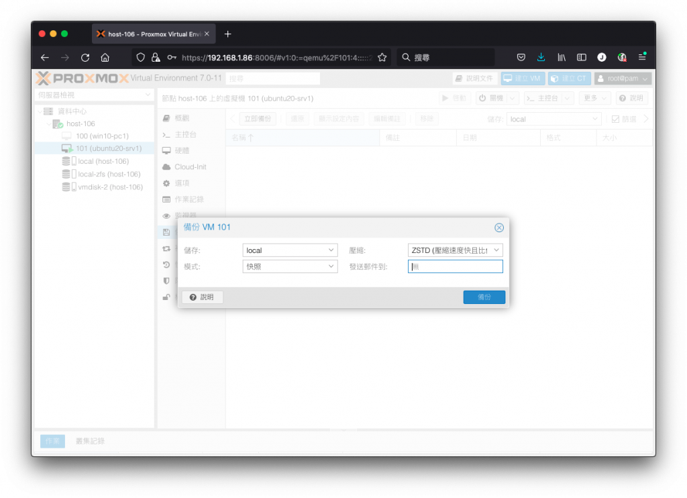Viewport: 687px width, 498px height.
Task: Click the blue 備份 button in the dialog
Action: 484,297
